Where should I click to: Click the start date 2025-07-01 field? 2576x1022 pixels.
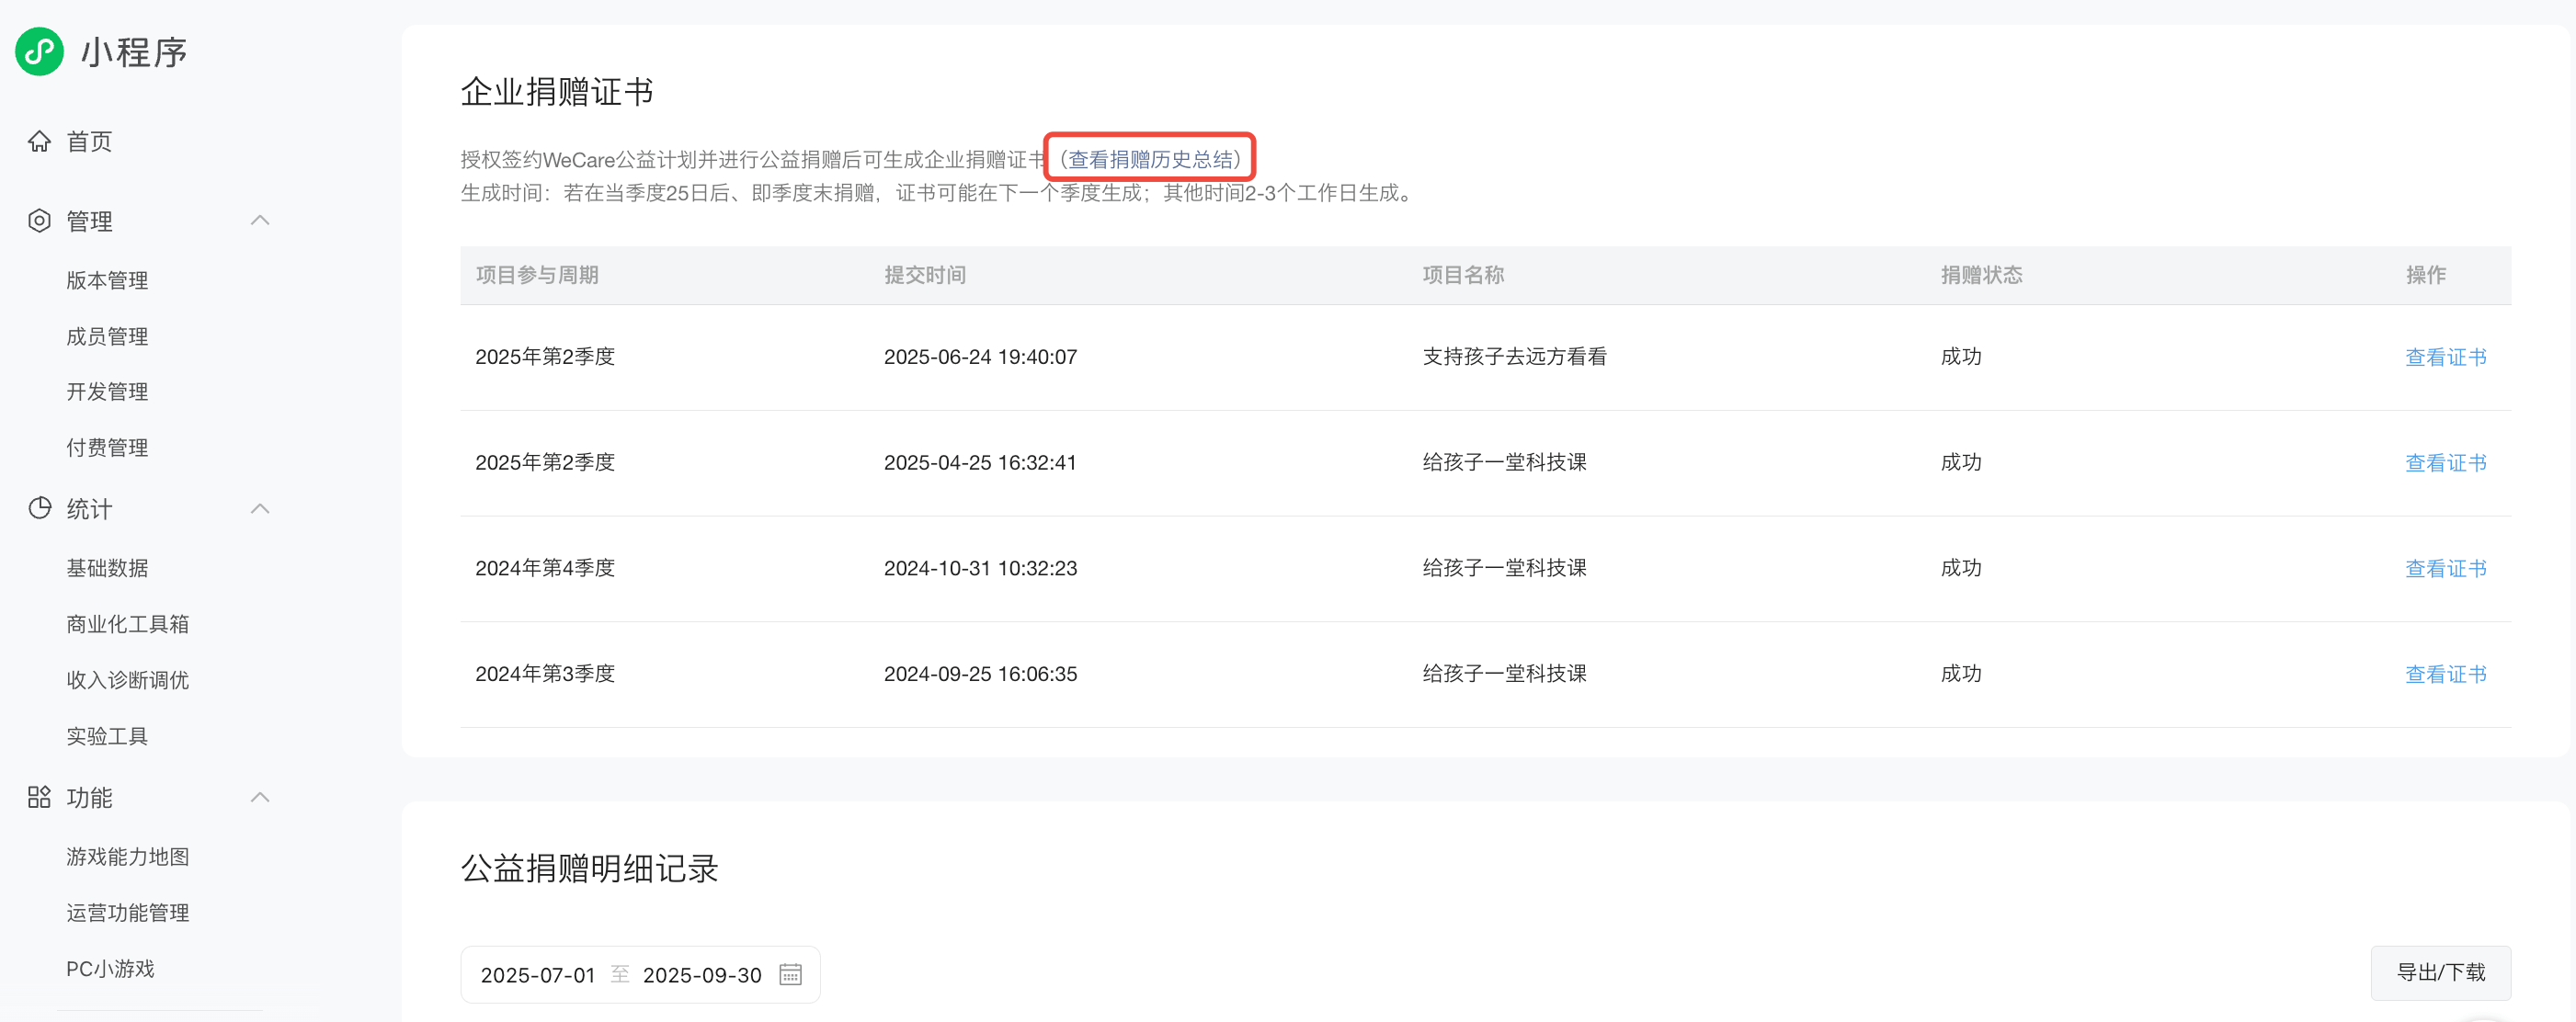(538, 975)
